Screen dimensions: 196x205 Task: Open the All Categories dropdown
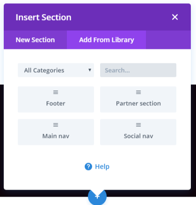(x=56, y=70)
